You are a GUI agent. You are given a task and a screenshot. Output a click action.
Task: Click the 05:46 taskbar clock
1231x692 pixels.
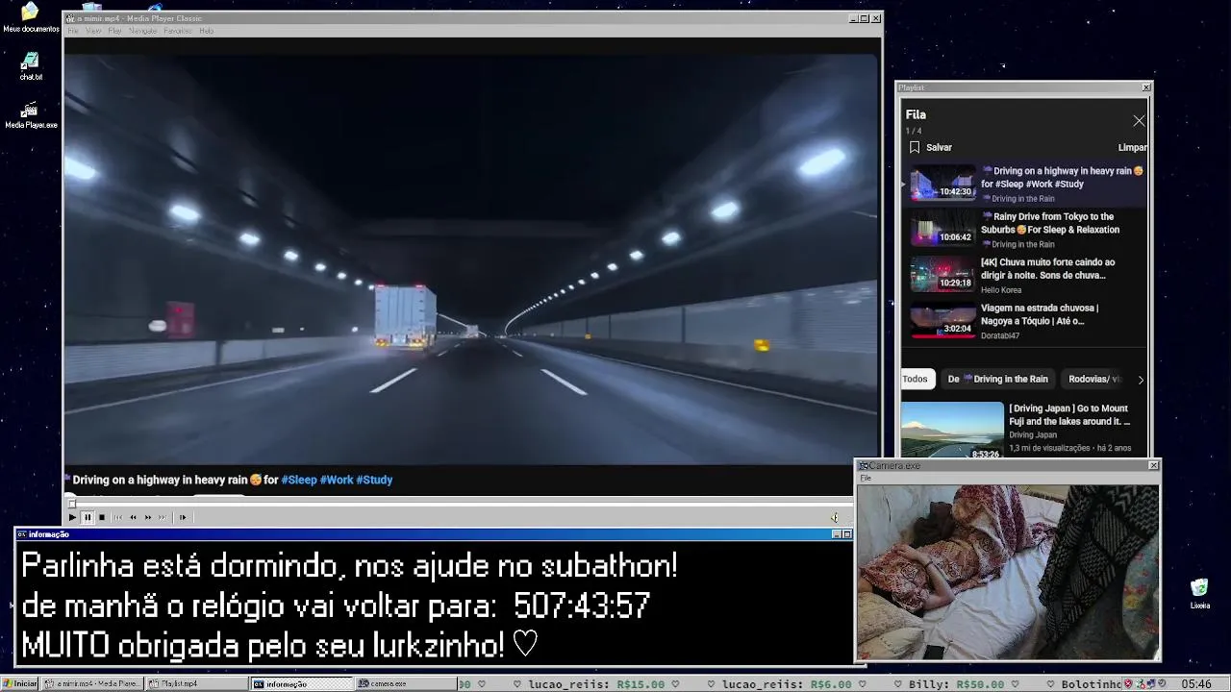1196,683
